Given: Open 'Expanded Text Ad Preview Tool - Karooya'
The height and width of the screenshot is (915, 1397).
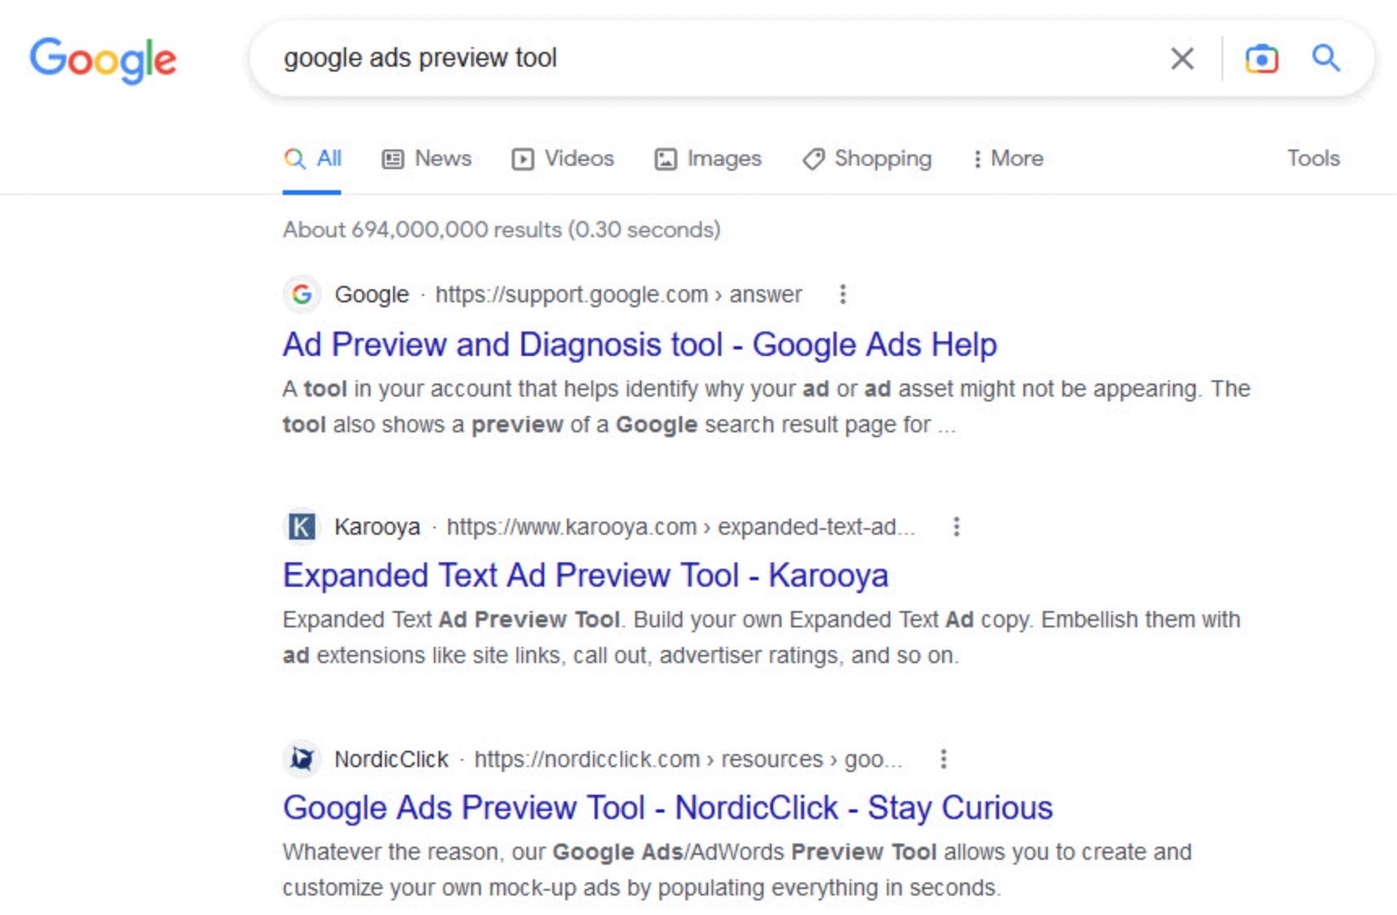Looking at the screenshot, I should 585,575.
